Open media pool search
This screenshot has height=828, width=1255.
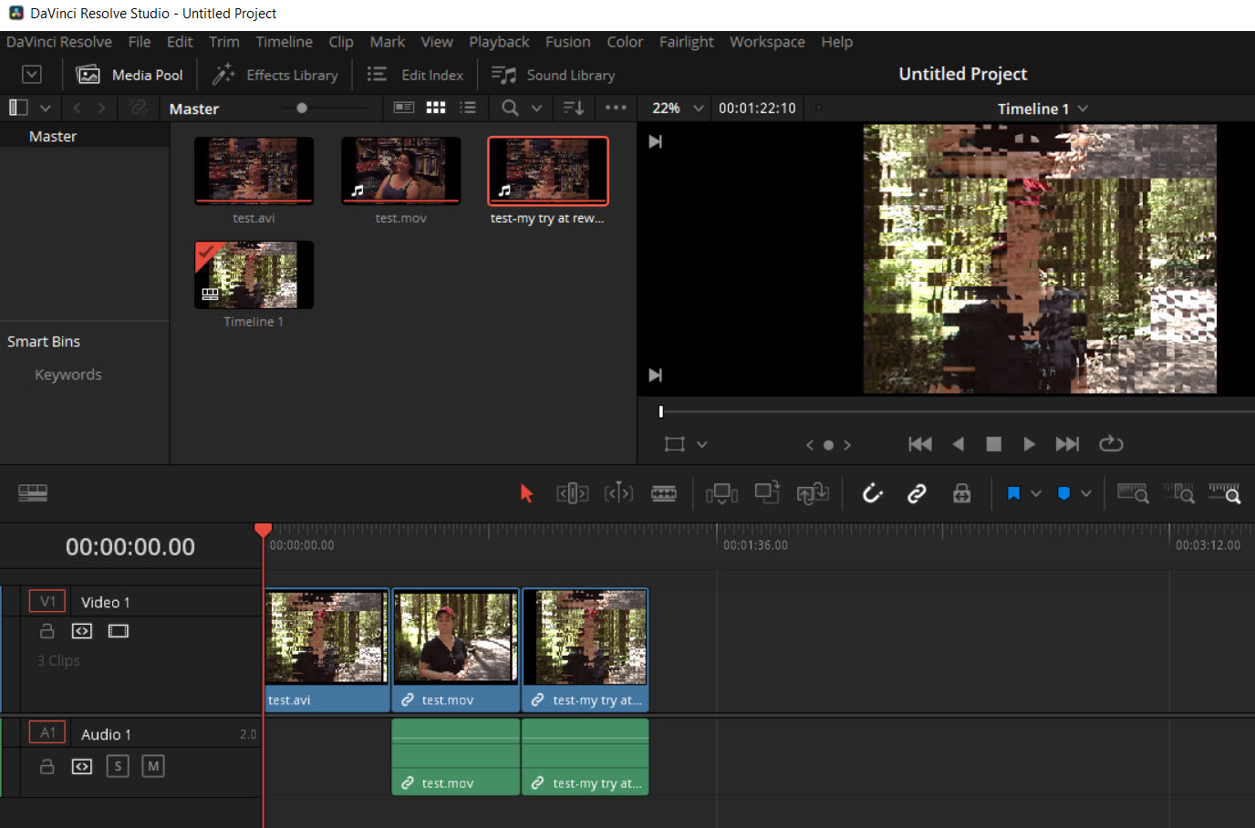510,108
